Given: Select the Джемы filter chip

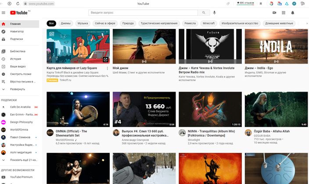Looking at the screenshot, I should coord(66,23).
